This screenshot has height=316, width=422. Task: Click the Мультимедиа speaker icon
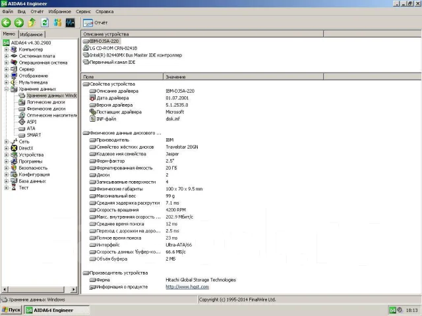[14, 82]
